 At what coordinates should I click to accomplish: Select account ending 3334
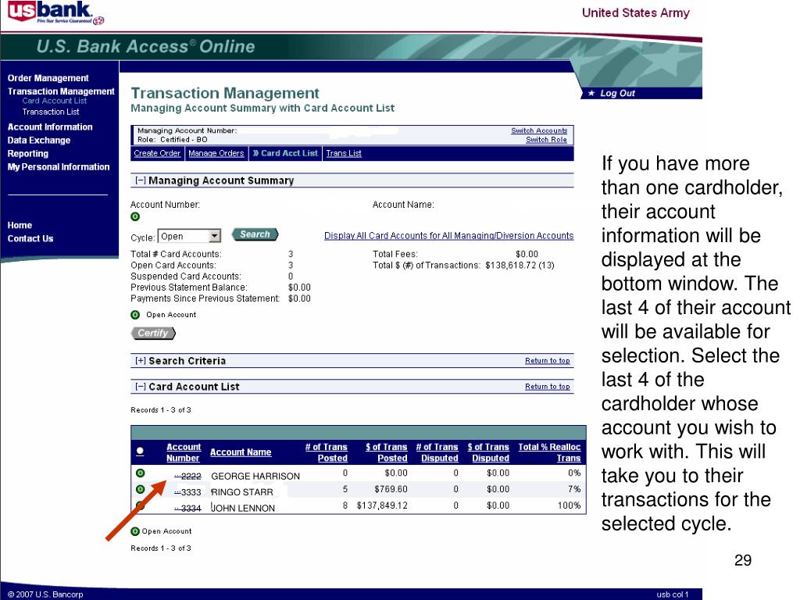187,509
